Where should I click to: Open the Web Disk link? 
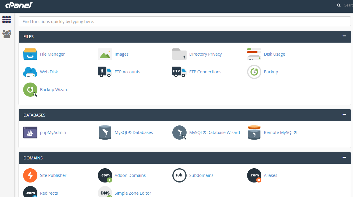(49, 72)
